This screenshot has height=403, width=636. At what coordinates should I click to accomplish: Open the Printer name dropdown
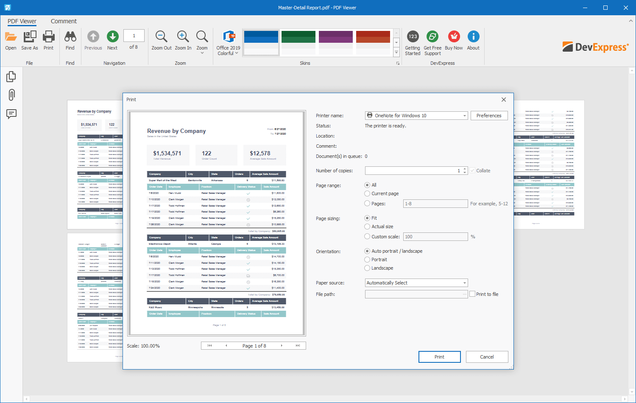(x=464, y=116)
